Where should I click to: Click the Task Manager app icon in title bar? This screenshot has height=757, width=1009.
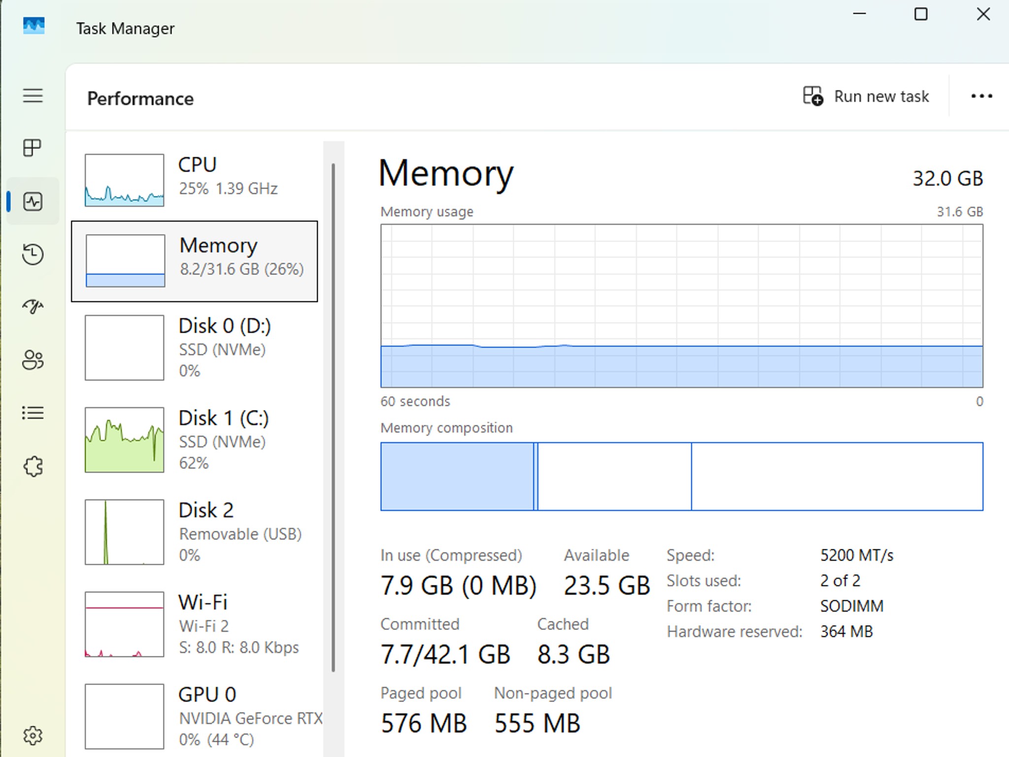[x=34, y=26]
